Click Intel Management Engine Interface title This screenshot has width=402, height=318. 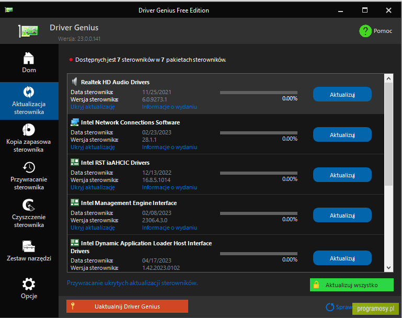tap(129, 203)
